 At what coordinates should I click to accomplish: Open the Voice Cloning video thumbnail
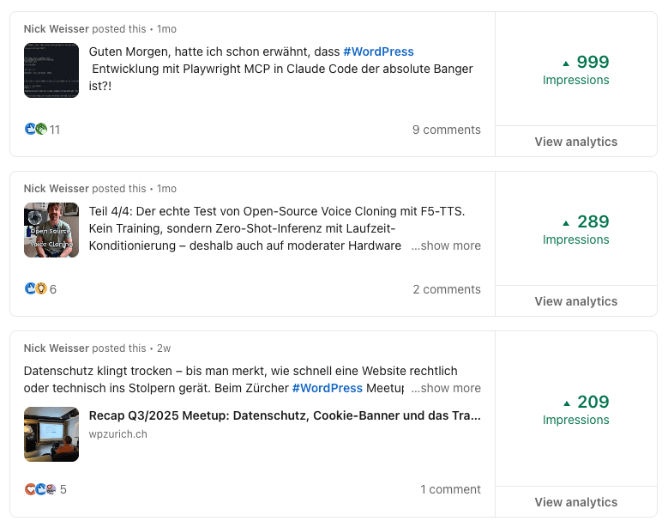(x=51, y=230)
